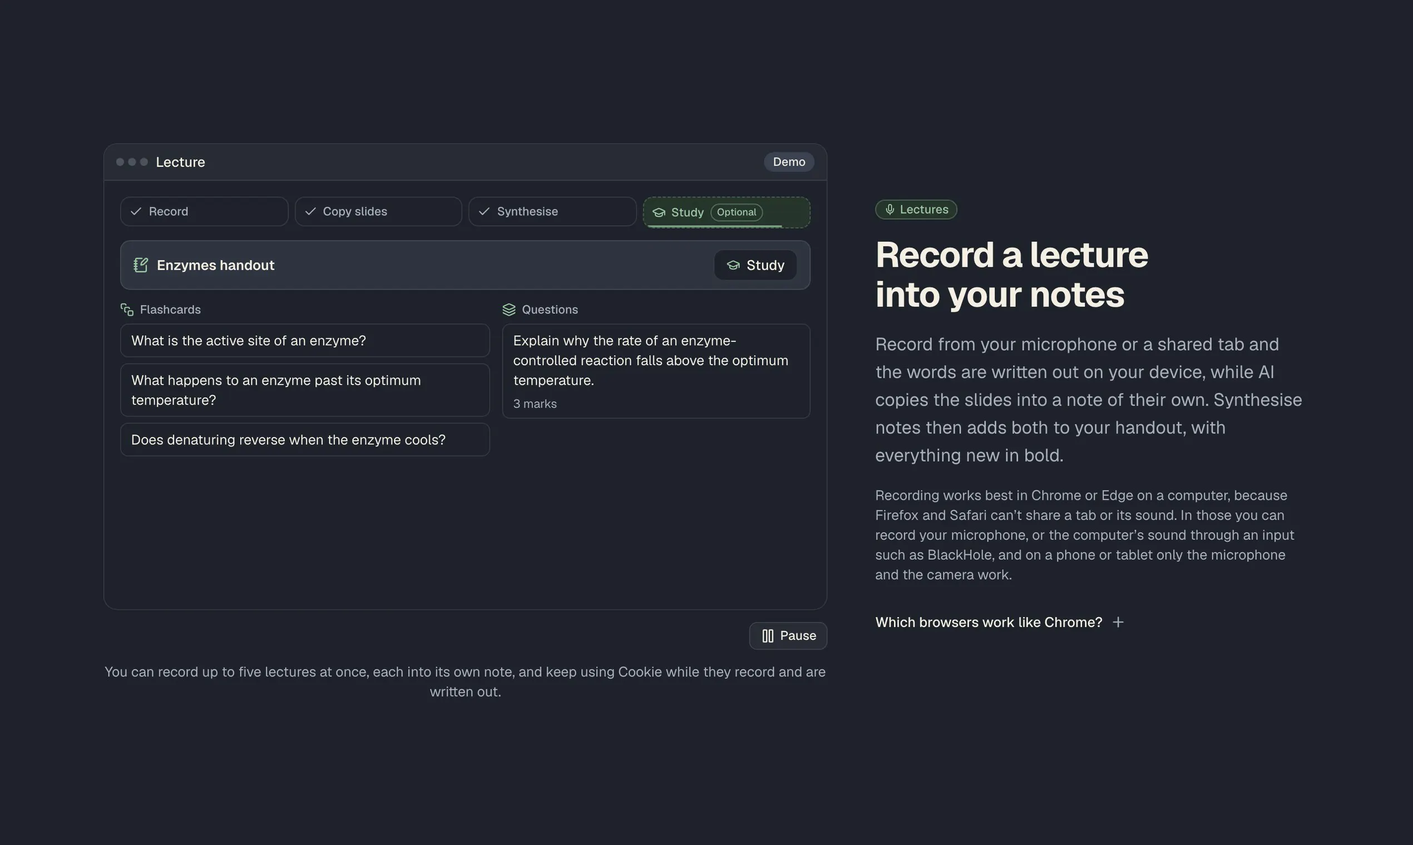Open Study for Enzymes handout

[x=755, y=265]
